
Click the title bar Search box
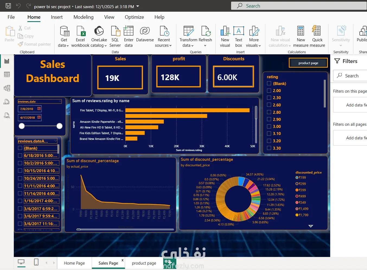point(299,6)
